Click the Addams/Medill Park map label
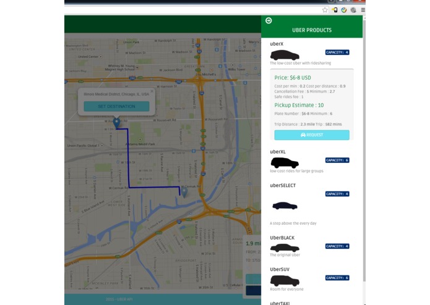This screenshot has width=430, height=305. click(x=140, y=144)
